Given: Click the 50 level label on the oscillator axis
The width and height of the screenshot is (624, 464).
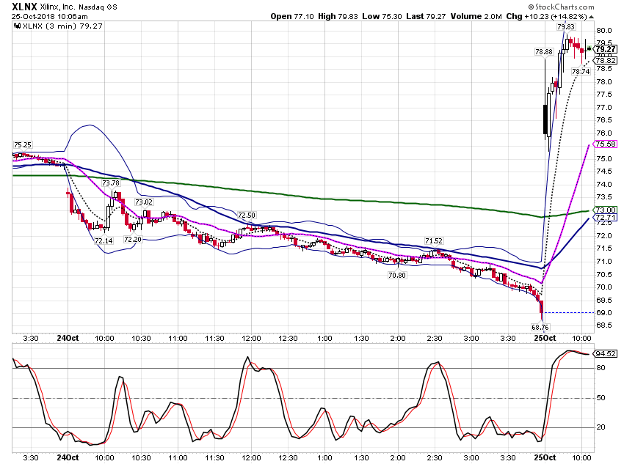Looking at the screenshot, I should tap(601, 397).
